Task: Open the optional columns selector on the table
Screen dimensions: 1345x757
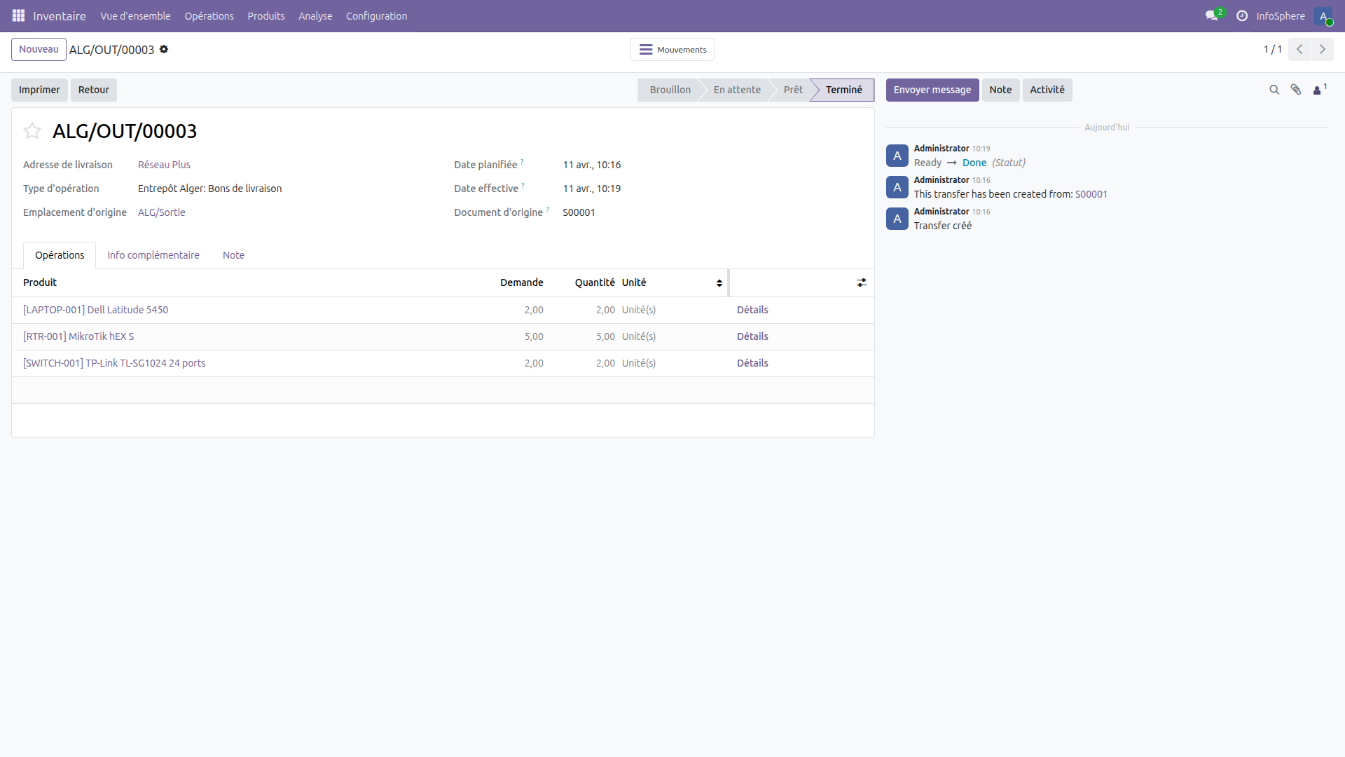Action: (x=861, y=282)
